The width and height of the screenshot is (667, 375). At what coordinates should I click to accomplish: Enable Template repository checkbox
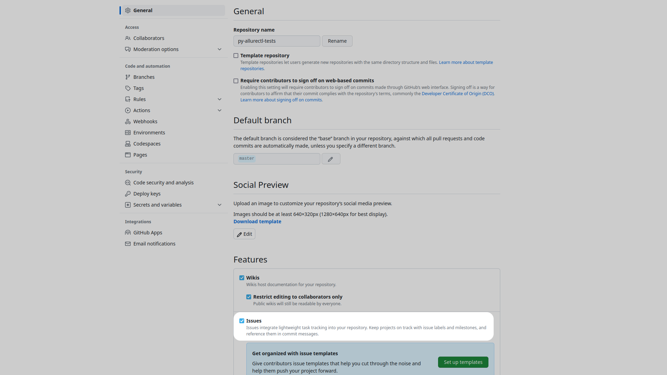click(236, 56)
